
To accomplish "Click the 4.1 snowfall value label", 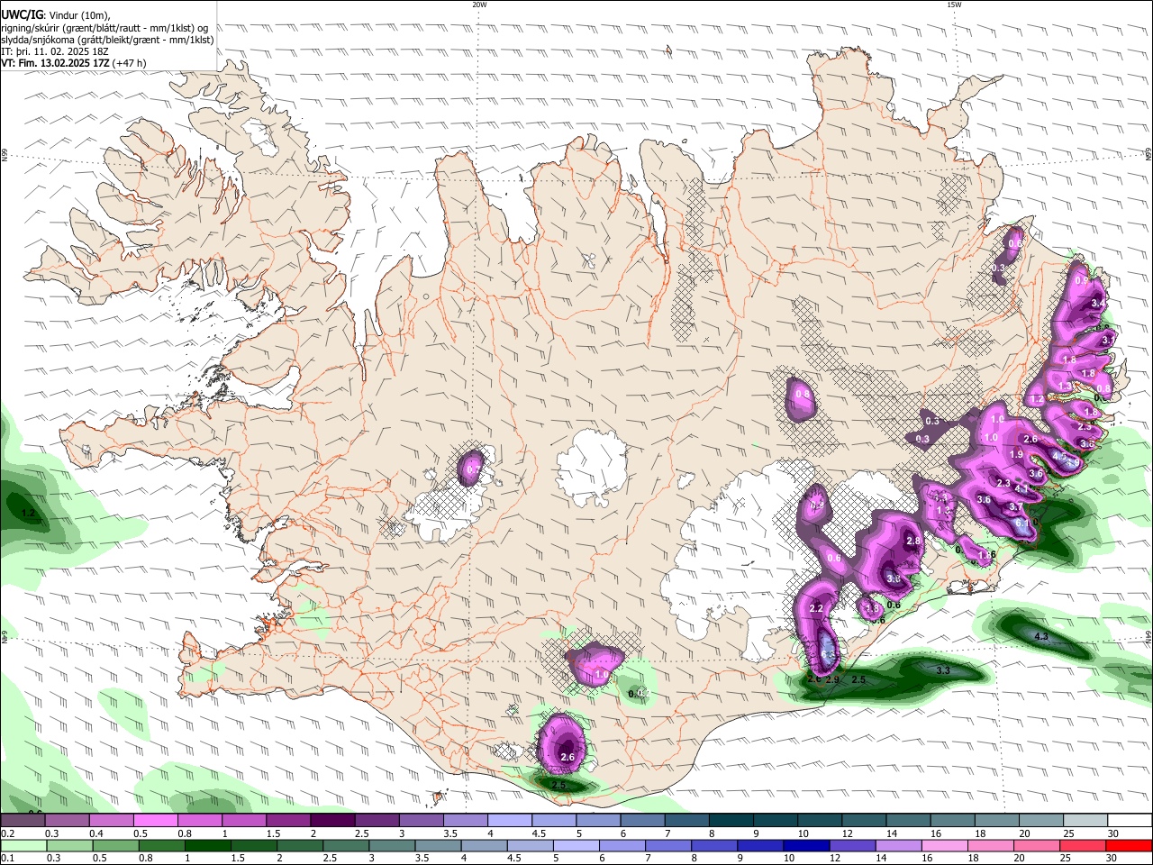I will [x=1021, y=488].
